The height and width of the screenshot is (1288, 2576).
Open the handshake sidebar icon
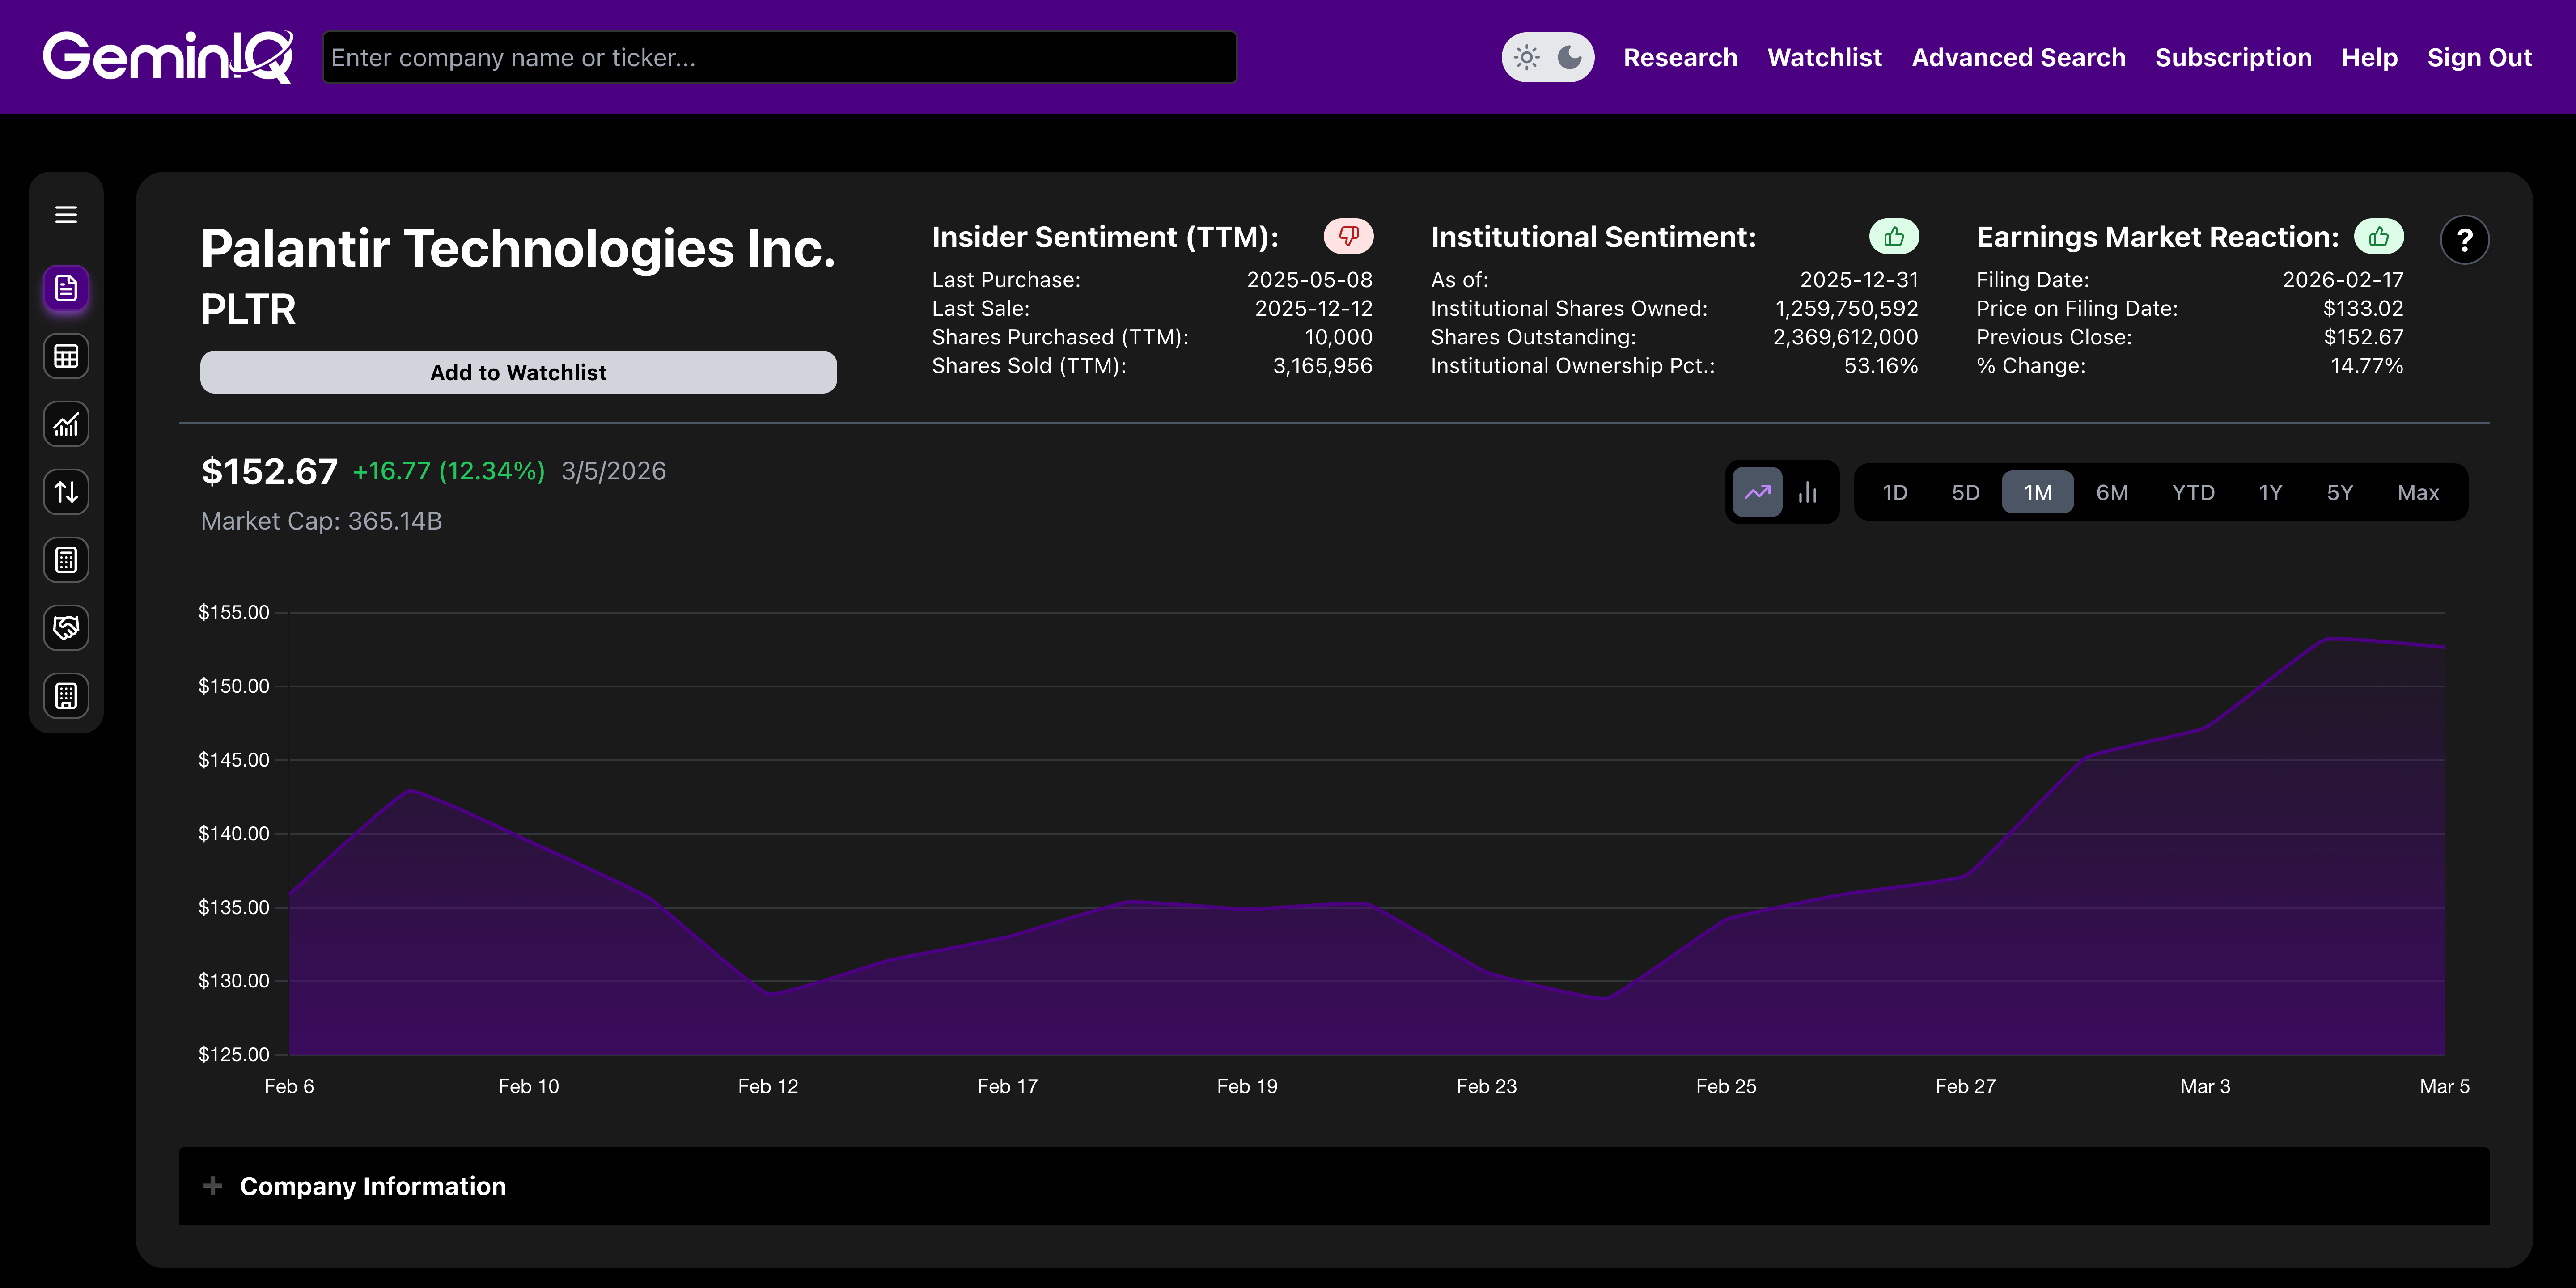pyautogui.click(x=66, y=628)
